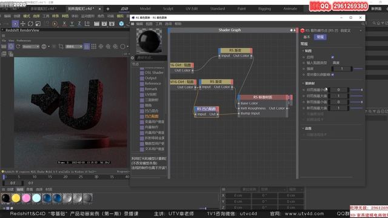Image resolution: width=388 pixels, height=218 pixels.
Task: Click the copy icon below RenderView toolbar
Action: [x=11, y=54]
